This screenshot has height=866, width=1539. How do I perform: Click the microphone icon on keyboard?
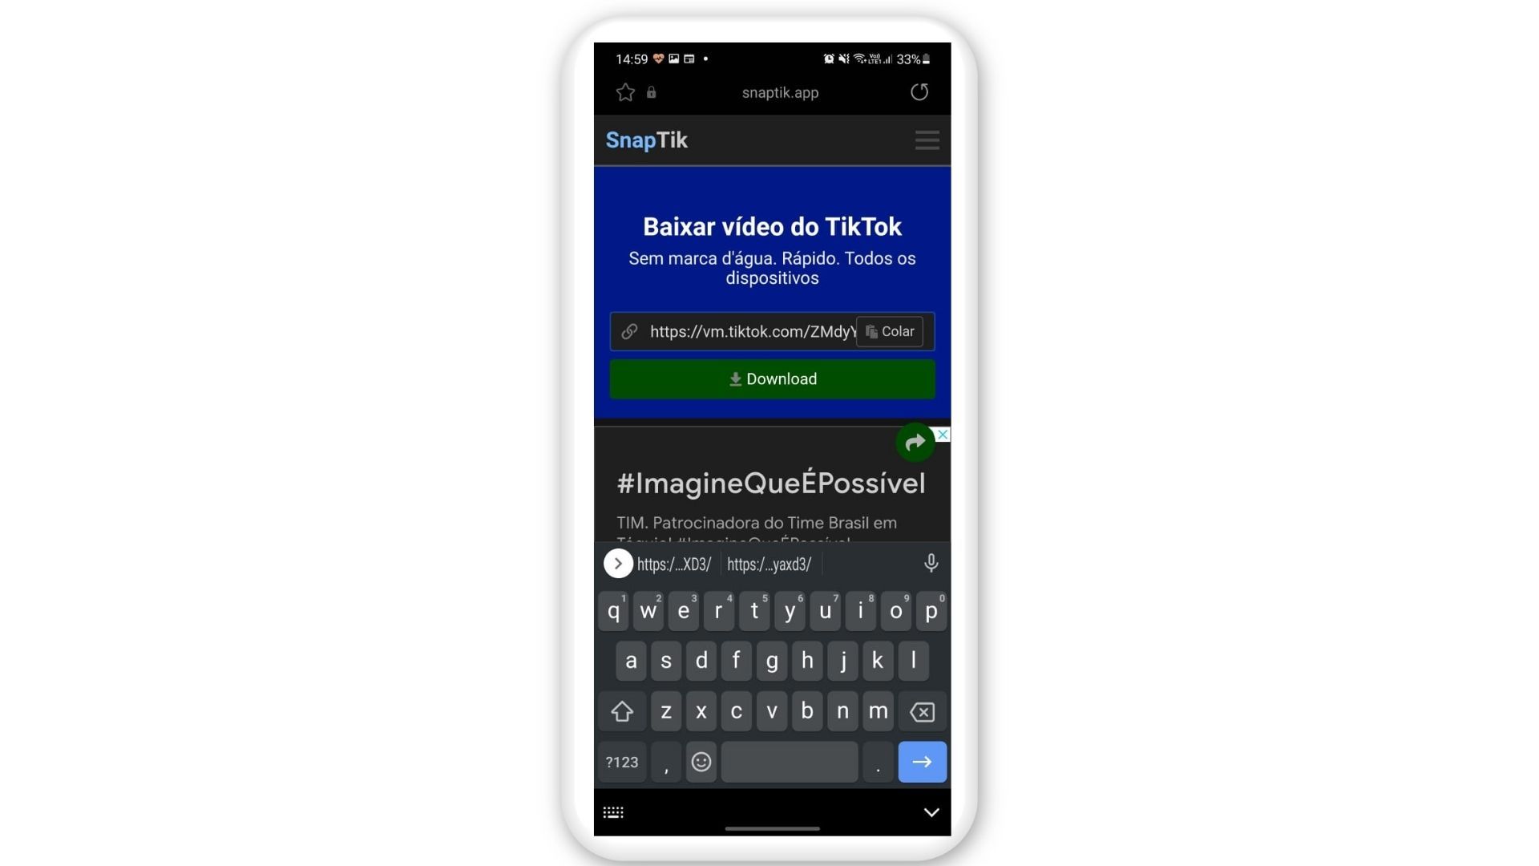coord(931,563)
